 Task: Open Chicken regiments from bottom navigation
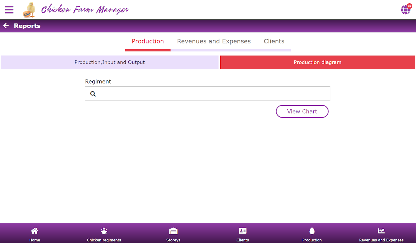pos(104,234)
